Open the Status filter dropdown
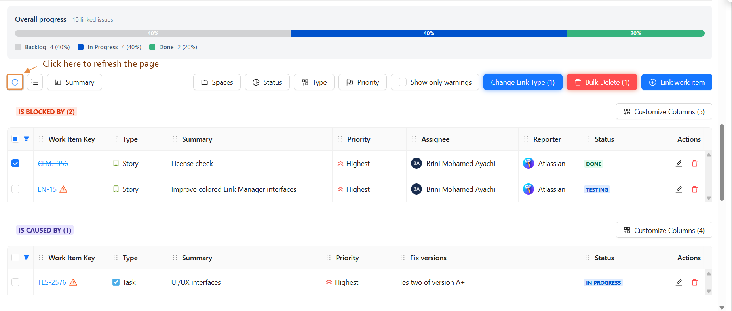The image size is (732, 311). tap(267, 82)
